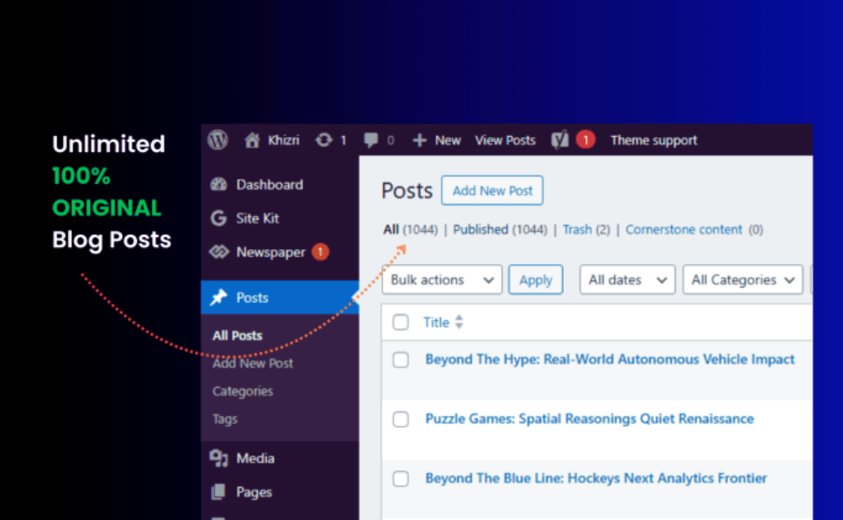Open the All dates dropdown
Viewport: 843px width, 520px height.
click(x=627, y=279)
